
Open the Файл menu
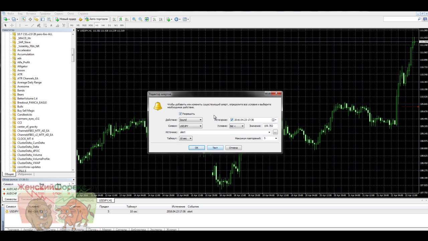10,14
